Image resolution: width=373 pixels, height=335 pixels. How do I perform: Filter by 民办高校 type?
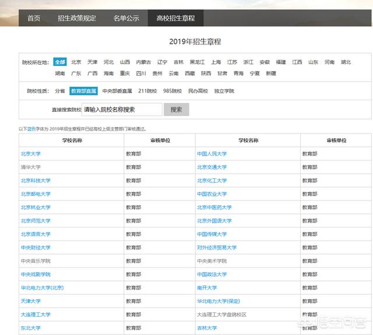pos(198,91)
